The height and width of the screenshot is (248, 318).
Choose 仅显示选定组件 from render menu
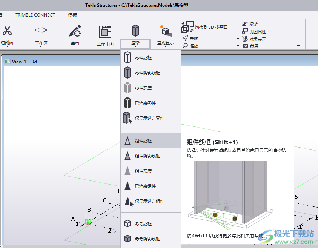pyautogui.click(x=151, y=201)
